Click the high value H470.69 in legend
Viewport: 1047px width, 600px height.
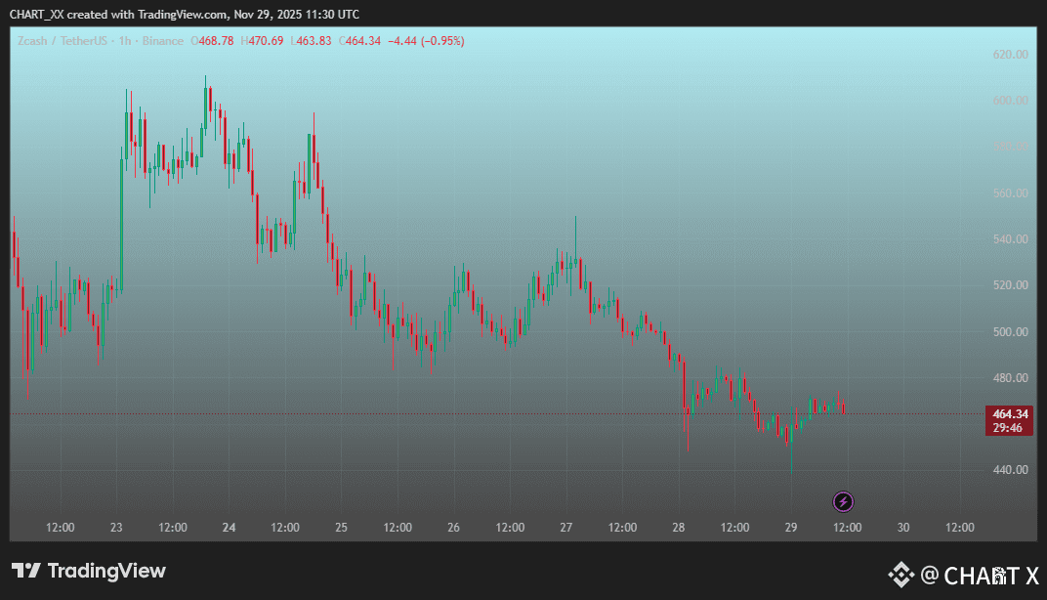[x=262, y=41]
